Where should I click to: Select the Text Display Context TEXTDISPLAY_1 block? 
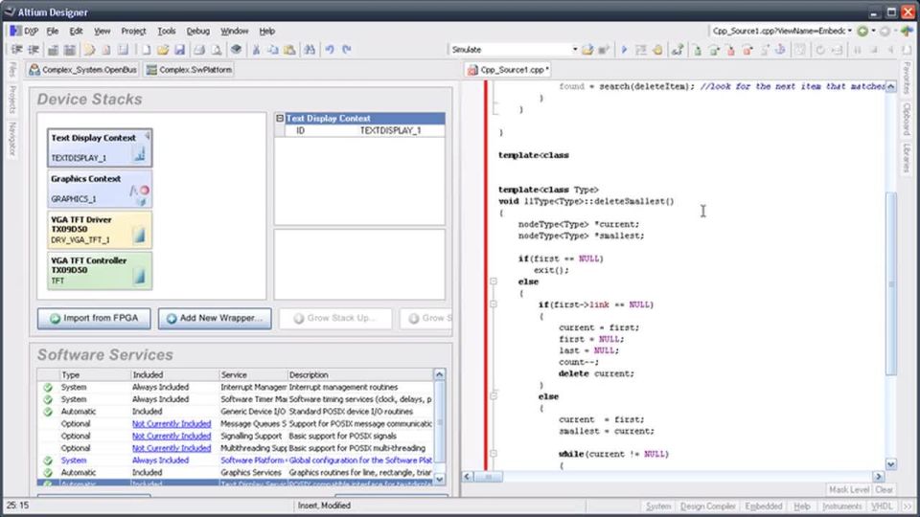99,147
